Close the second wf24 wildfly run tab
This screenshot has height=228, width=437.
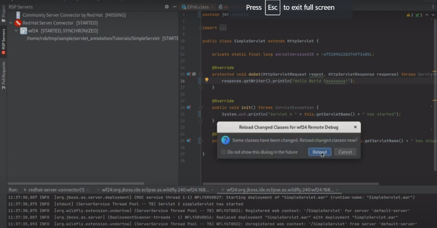[337, 190]
